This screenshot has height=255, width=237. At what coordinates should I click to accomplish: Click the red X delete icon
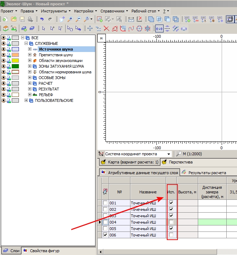coord(106,28)
